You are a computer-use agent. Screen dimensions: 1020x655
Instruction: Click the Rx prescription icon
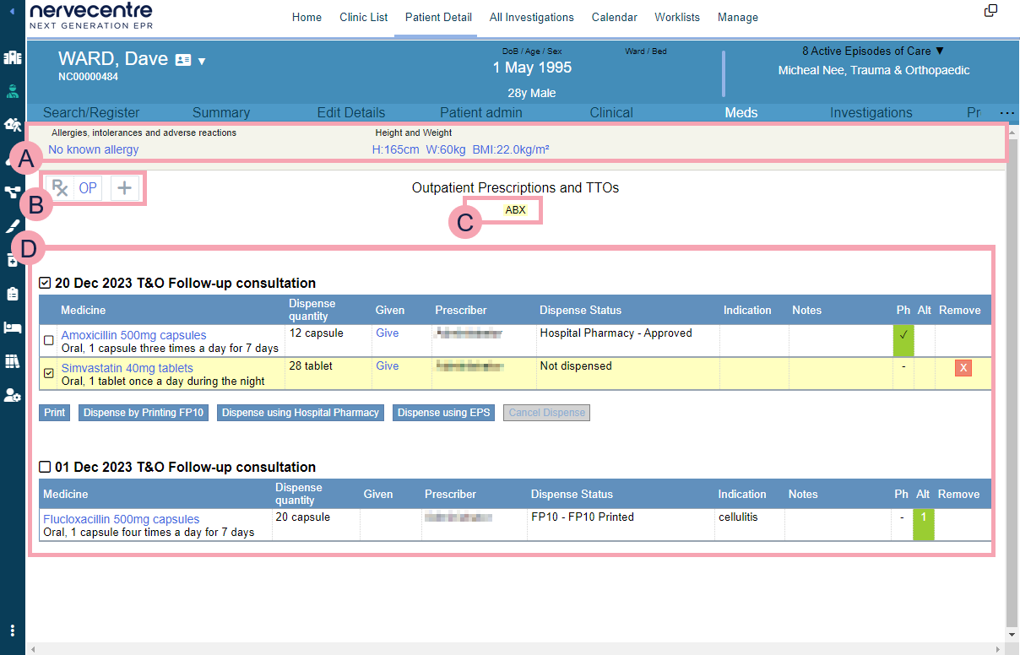coord(60,187)
